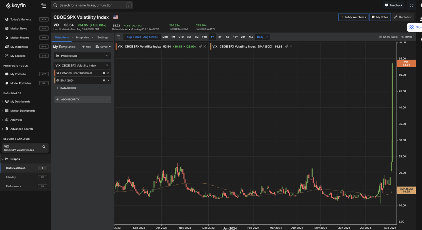Select the 5Y time range
422x230 pixels.
coord(228,37)
